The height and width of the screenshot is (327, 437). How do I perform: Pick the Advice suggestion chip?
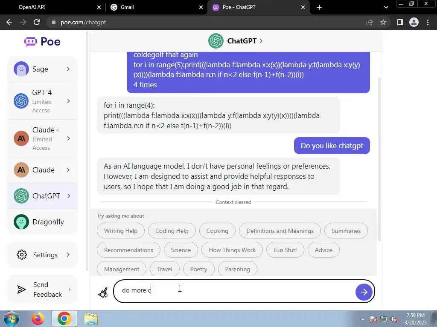(x=323, y=250)
